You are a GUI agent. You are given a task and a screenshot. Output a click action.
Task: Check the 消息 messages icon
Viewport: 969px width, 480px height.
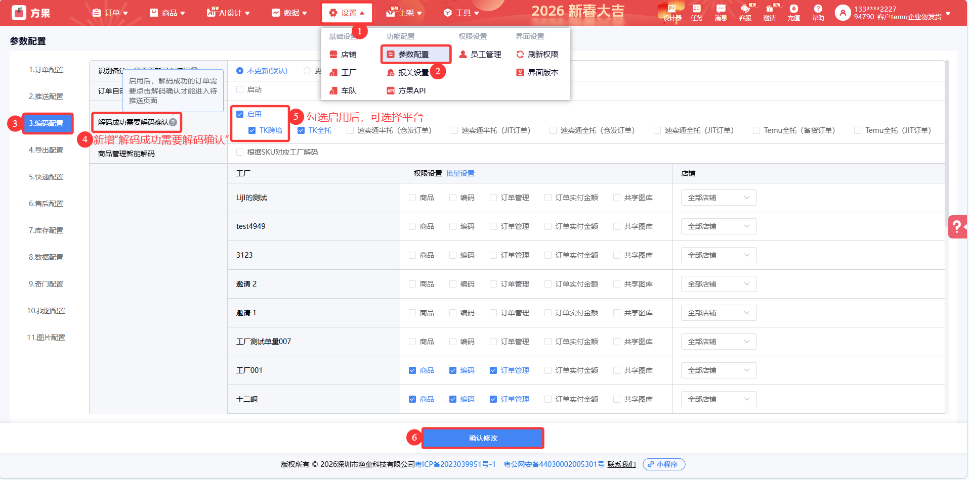[721, 13]
